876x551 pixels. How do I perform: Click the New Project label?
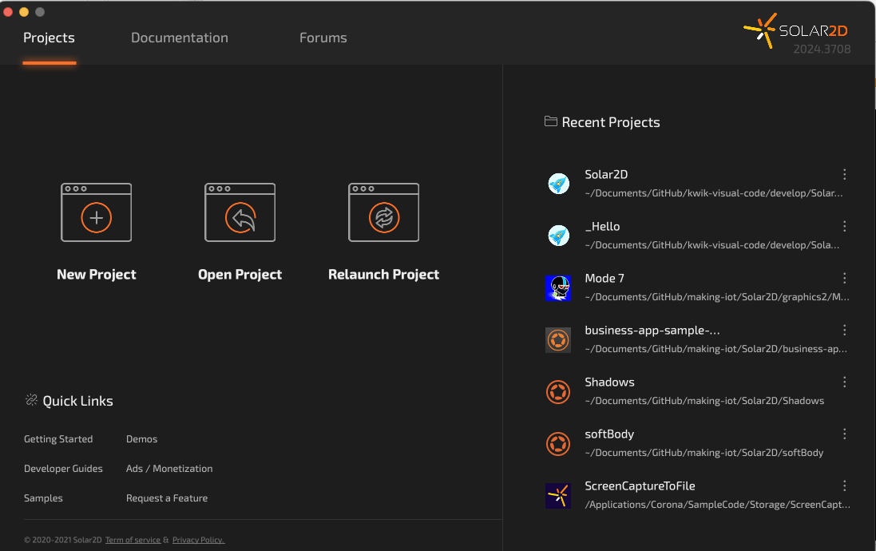pyautogui.click(x=96, y=275)
